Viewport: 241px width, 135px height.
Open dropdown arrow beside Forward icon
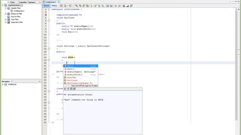[73, 6]
